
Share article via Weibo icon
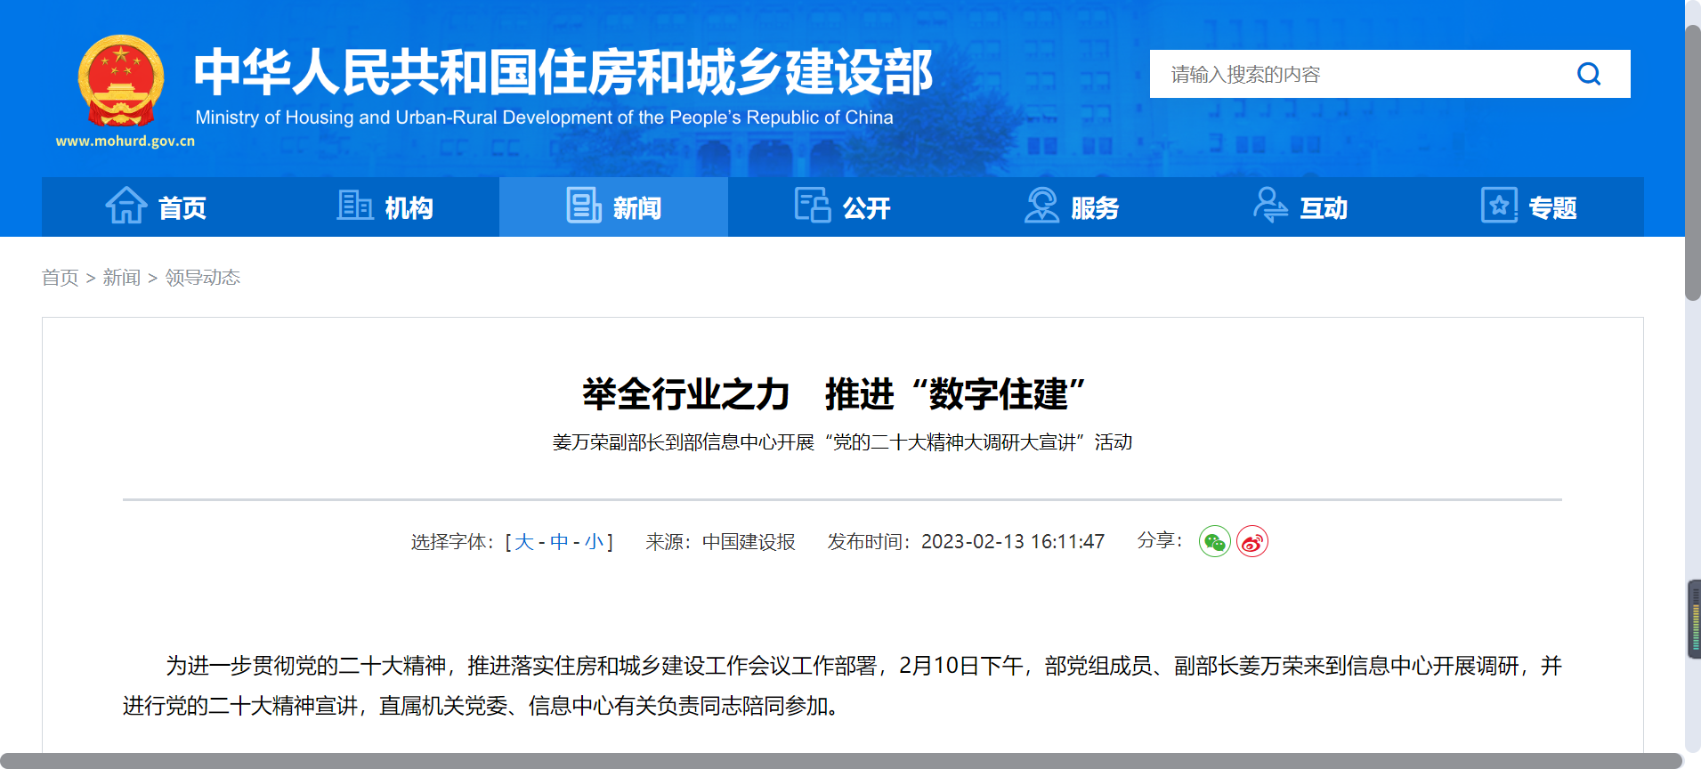(1252, 542)
